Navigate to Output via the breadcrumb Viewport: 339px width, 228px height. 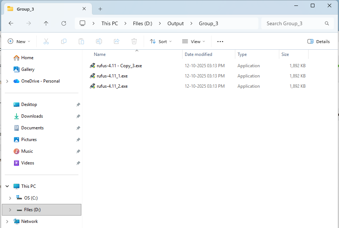175,23
